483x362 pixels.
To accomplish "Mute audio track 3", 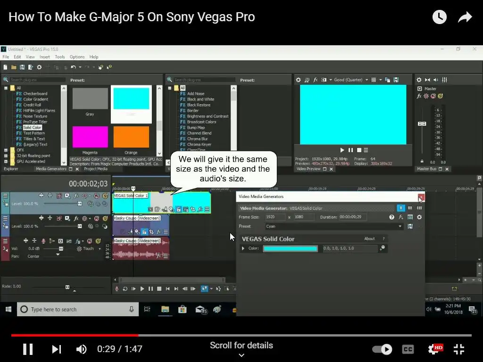I will tap(90, 241).
